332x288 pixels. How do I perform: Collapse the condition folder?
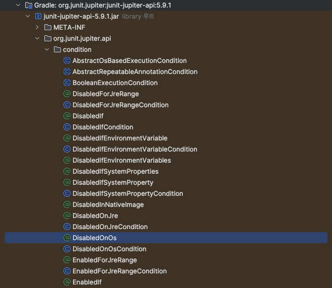47,49
